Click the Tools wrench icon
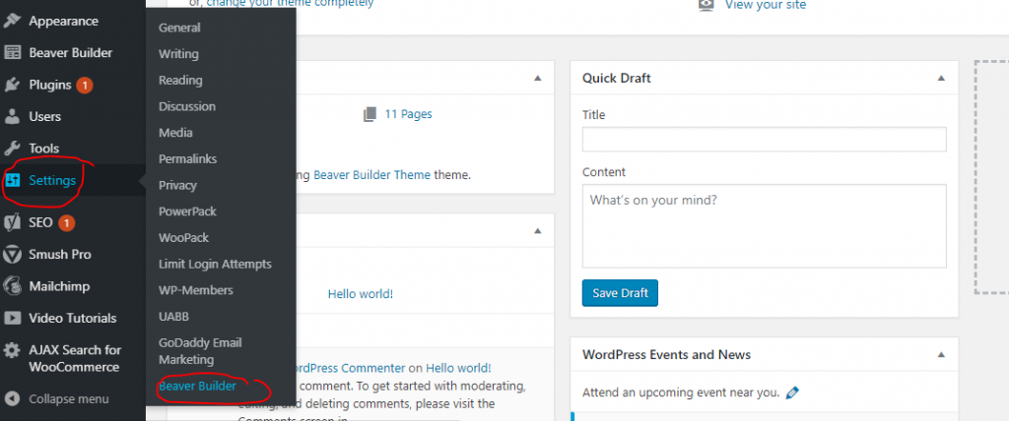The width and height of the screenshot is (1009, 421). [12, 149]
